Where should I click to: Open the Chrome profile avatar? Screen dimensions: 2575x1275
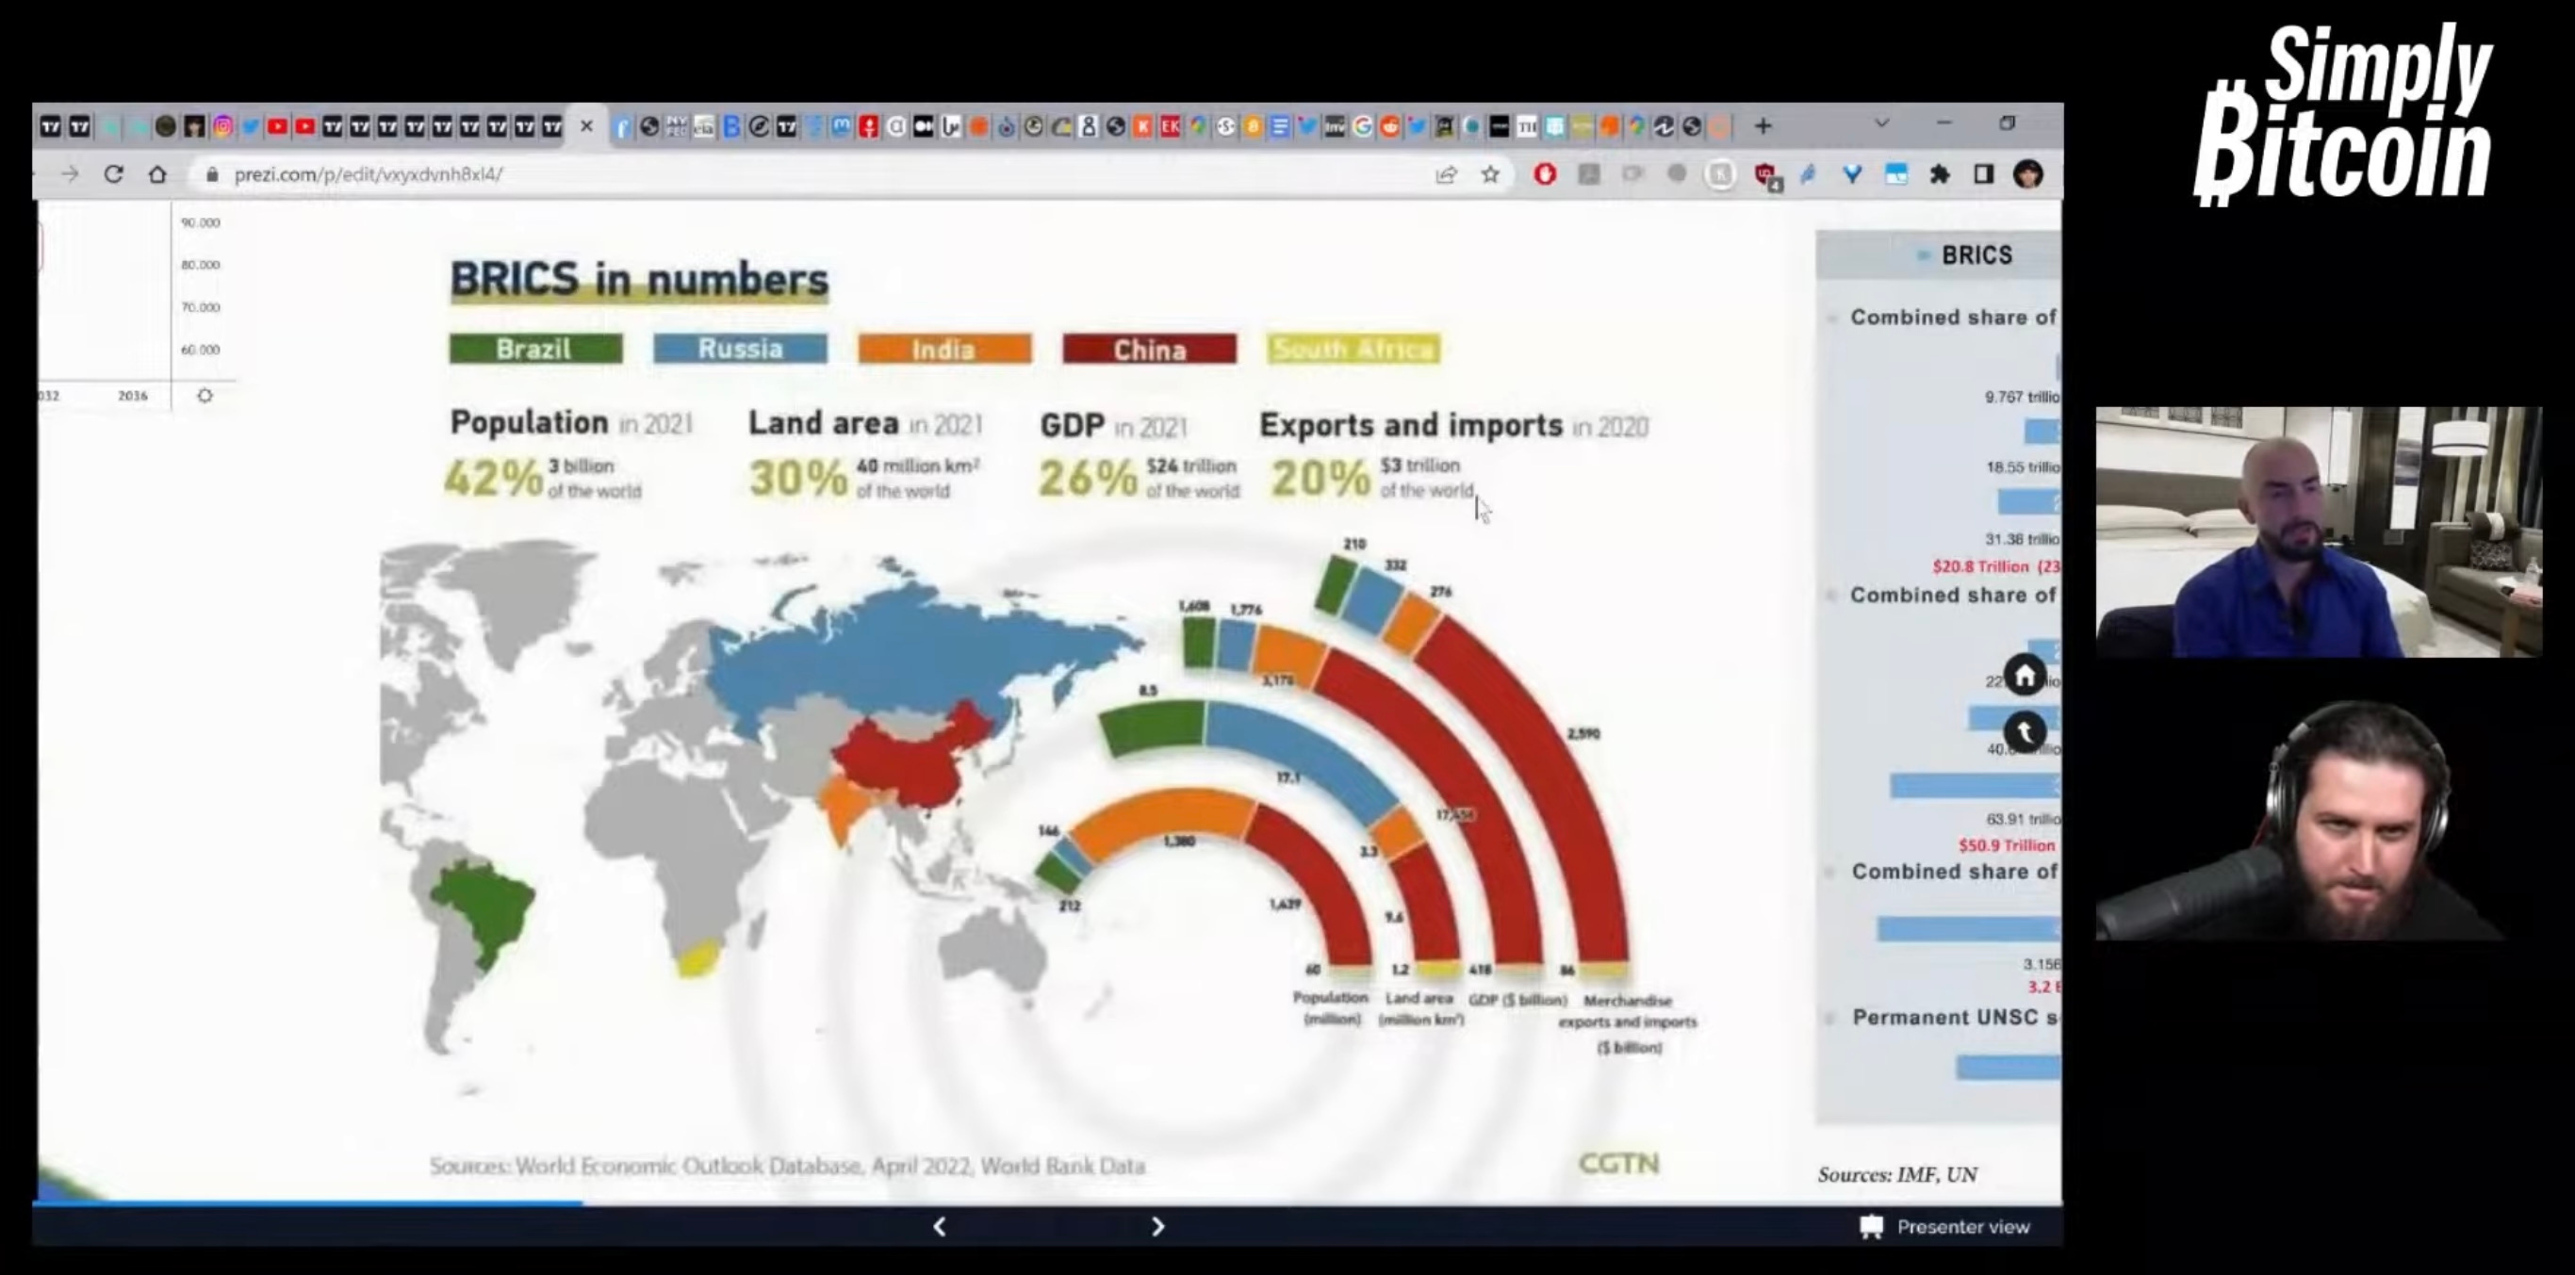[x=2028, y=175]
